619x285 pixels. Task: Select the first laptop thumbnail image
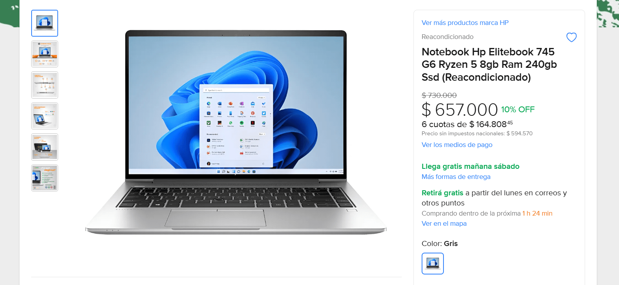pos(44,23)
